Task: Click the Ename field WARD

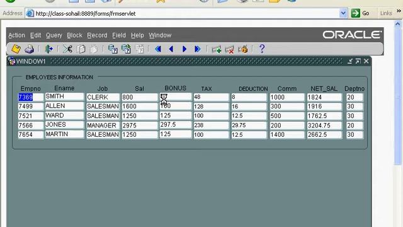Action: [64, 115]
